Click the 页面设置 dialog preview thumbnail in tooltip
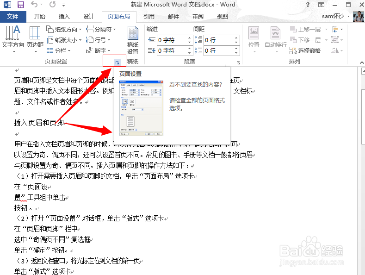The height and width of the screenshot is (275, 365). click(x=141, y=108)
